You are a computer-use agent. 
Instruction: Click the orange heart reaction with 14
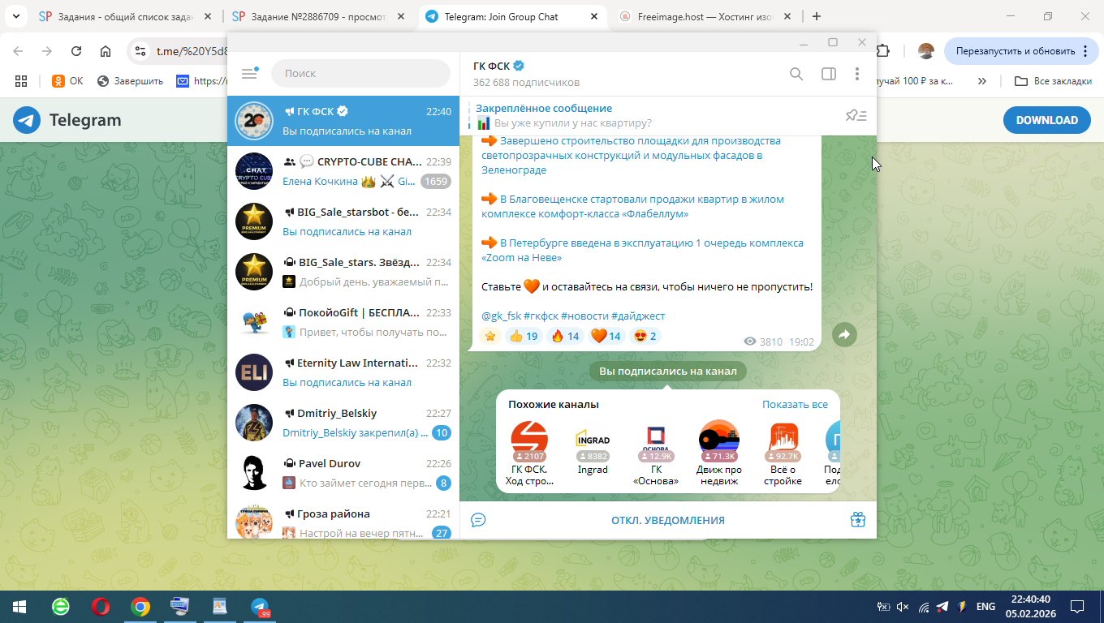click(x=606, y=336)
